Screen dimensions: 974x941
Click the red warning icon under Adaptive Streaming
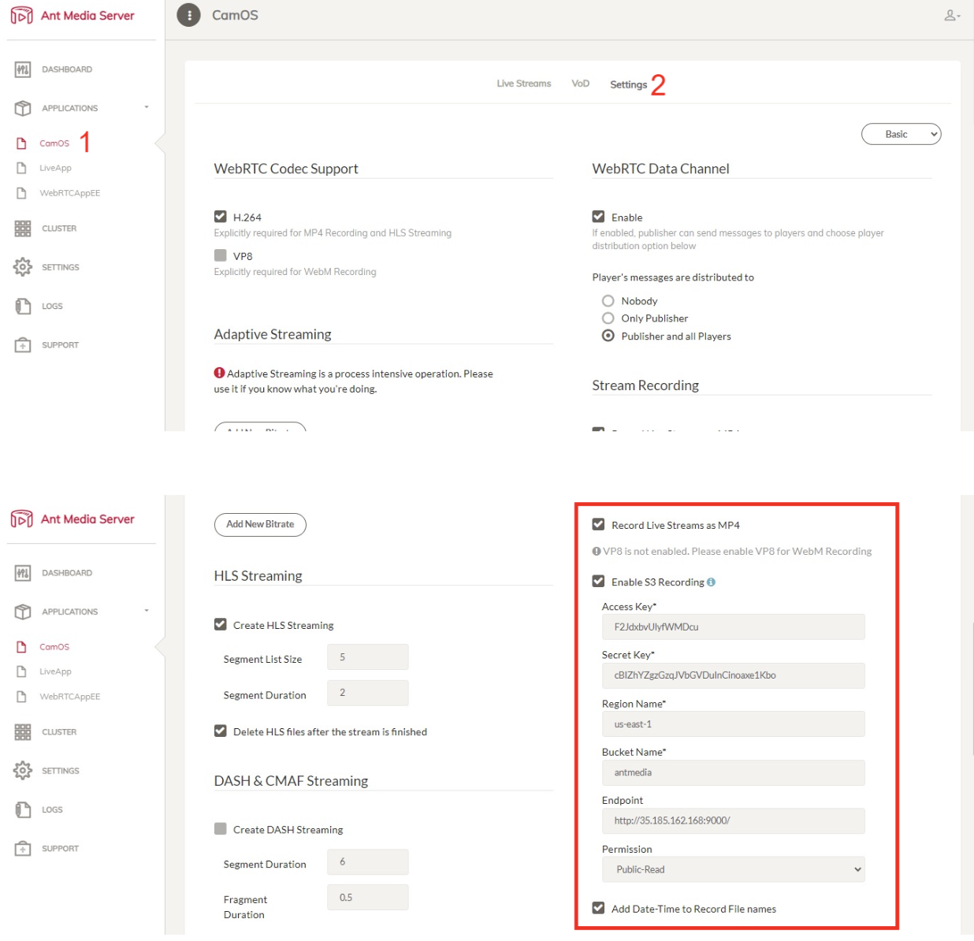[x=219, y=374]
